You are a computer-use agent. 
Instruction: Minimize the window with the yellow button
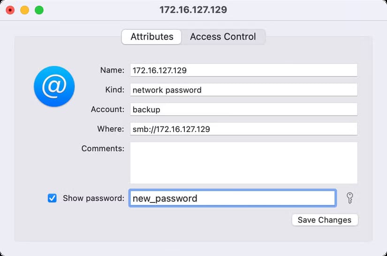24,10
